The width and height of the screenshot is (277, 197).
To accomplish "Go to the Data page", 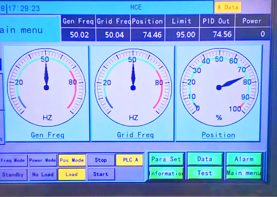I will coord(205,159).
